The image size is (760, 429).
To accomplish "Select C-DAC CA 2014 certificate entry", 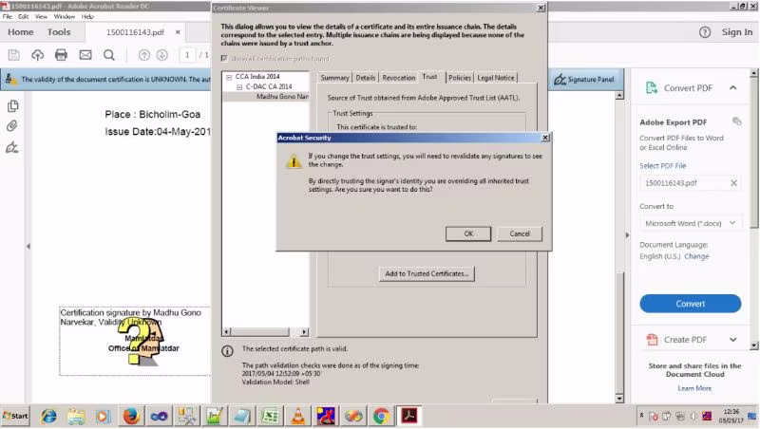I will [x=269, y=86].
